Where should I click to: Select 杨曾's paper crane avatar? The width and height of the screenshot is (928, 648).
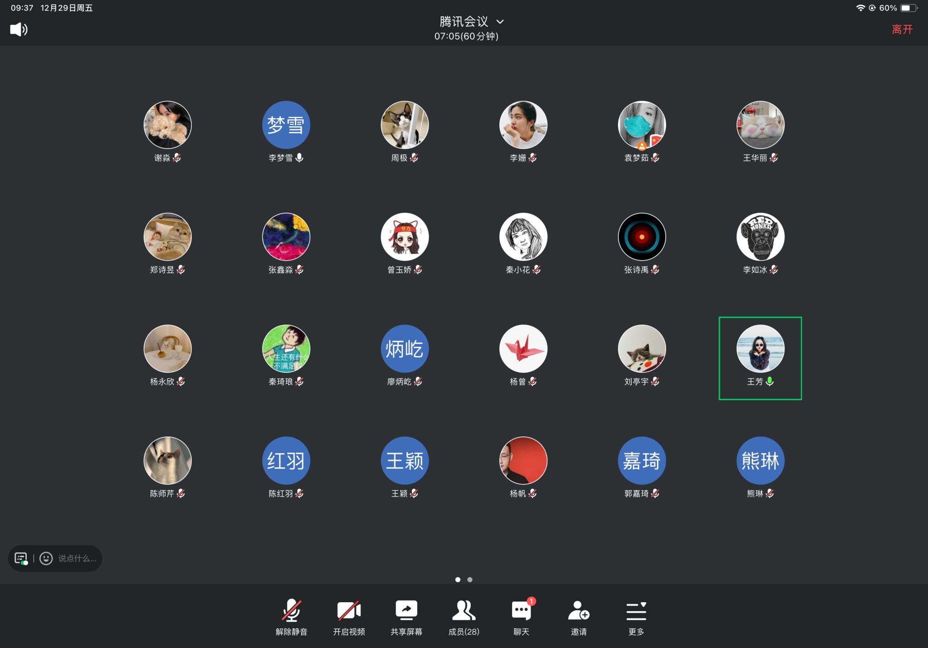[523, 348]
